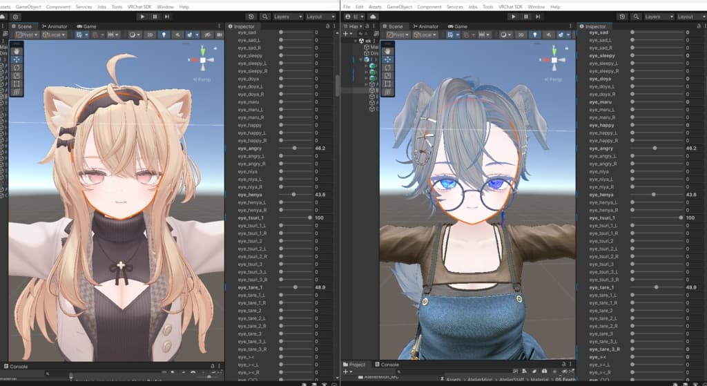707x386 pixels.
Task: Click Step button in left Unity window
Action: [x=167, y=17]
